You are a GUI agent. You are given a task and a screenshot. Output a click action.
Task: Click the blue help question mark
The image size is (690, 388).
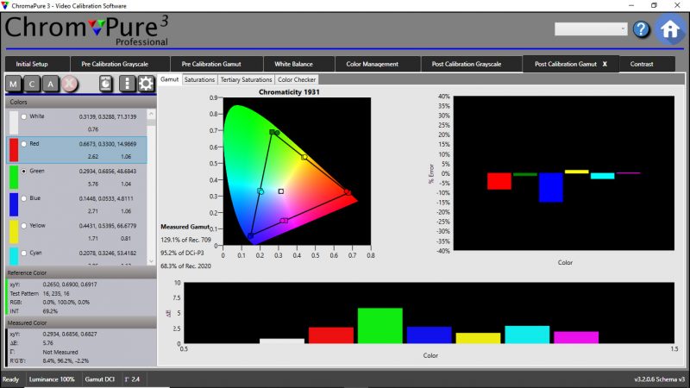[x=641, y=29]
